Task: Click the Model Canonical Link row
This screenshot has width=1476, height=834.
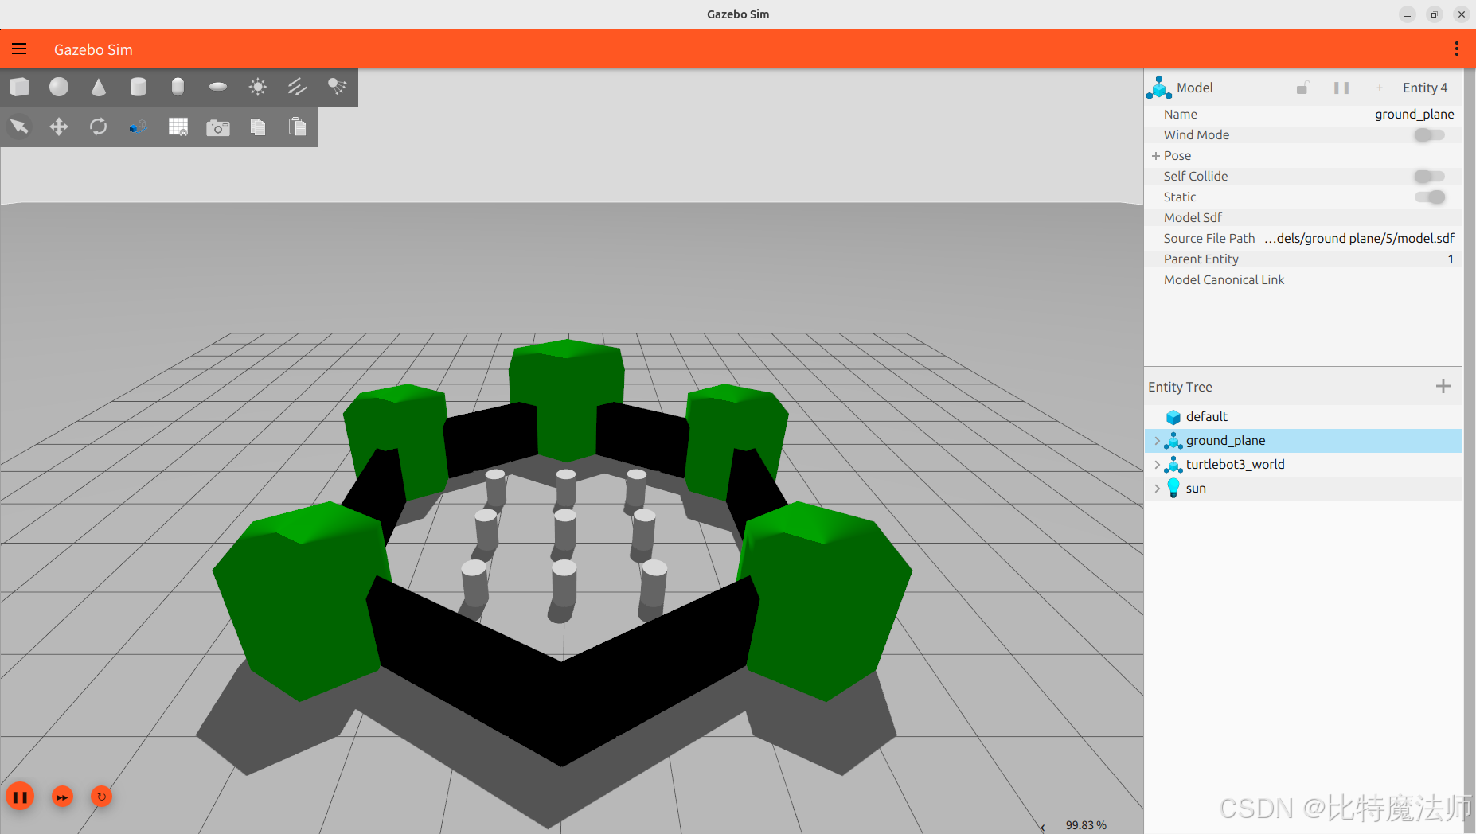Action: [1302, 280]
